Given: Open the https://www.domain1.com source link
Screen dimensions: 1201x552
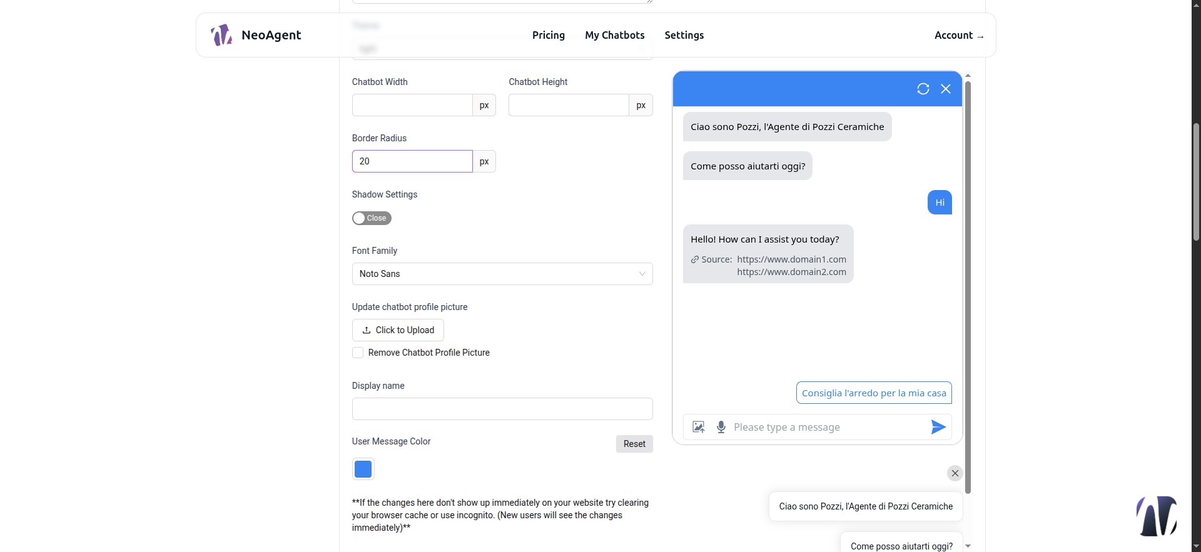Looking at the screenshot, I should (x=791, y=259).
